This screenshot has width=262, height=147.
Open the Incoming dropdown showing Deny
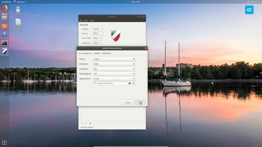pos(97,38)
